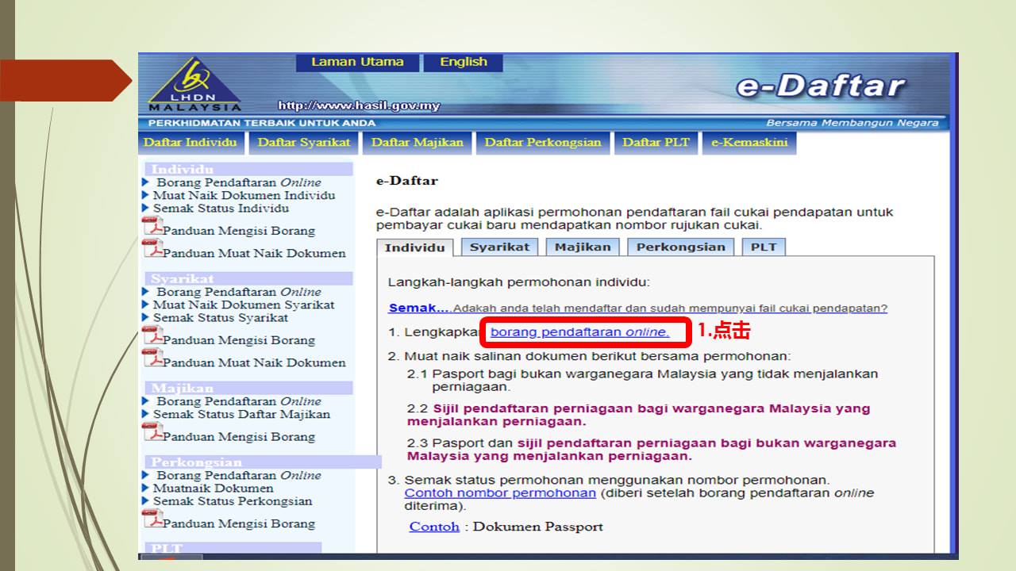The width and height of the screenshot is (1016, 571).
Task: Open Semak Status Perkongsian
Action: coord(233,501)
